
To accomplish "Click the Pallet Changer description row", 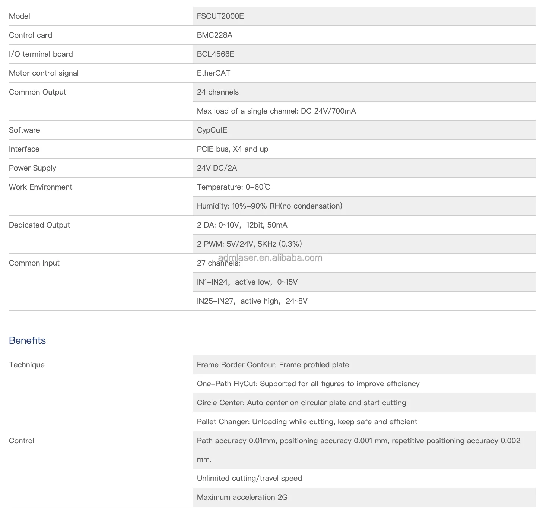I will pos(307,422).
